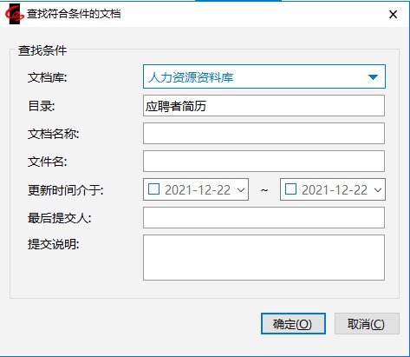
Task: Click the red application logo icon
Action: (x=15, y=14)
